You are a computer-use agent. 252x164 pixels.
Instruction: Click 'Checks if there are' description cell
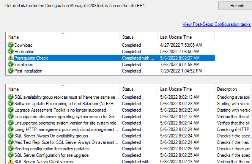(233, 148)
